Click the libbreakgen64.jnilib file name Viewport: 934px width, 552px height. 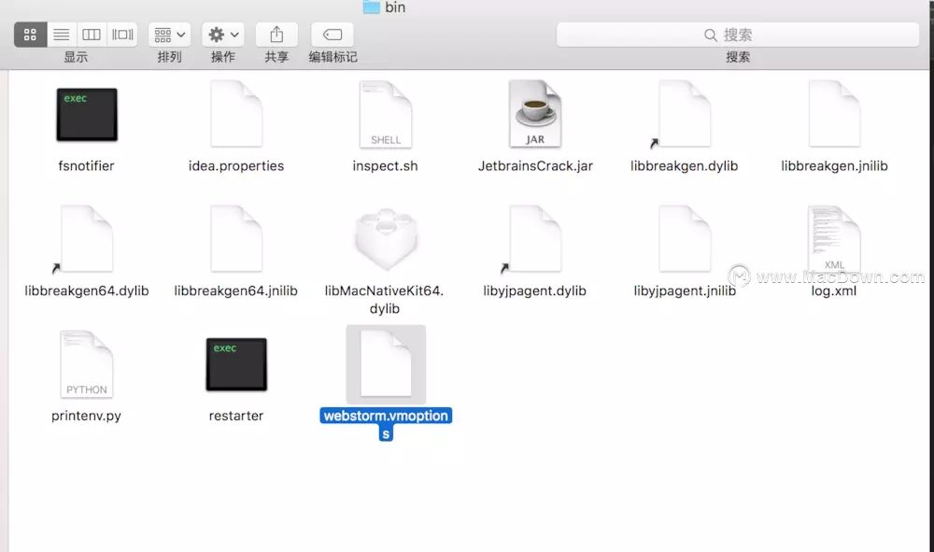click(x=236, y=291)
